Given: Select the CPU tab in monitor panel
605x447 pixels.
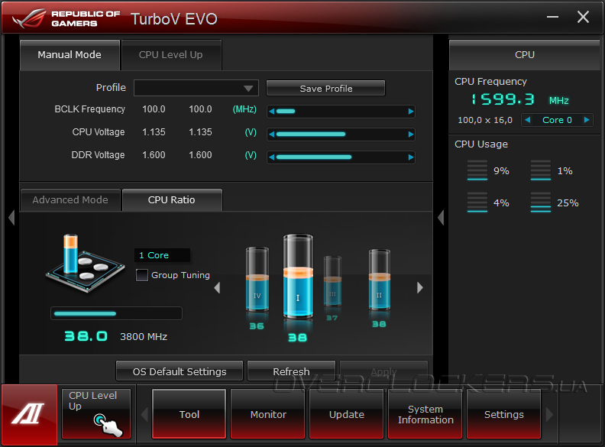Looking at the screenshot, I should point(525,55).
